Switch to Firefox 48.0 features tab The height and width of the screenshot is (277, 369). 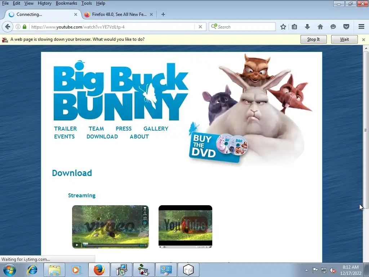tap(119, 14)
